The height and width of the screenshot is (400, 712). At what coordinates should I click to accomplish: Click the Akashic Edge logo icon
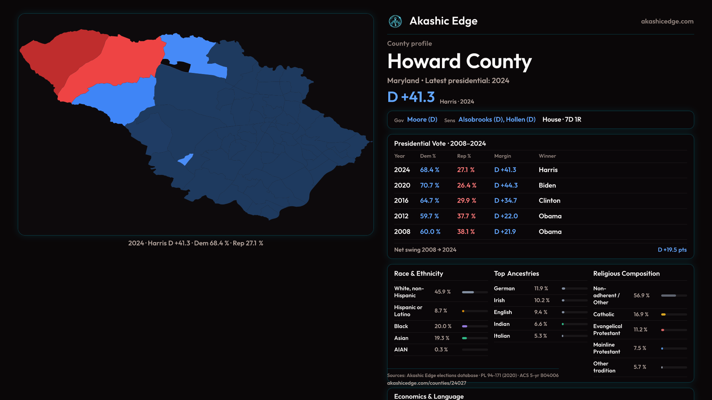point(395,21)
